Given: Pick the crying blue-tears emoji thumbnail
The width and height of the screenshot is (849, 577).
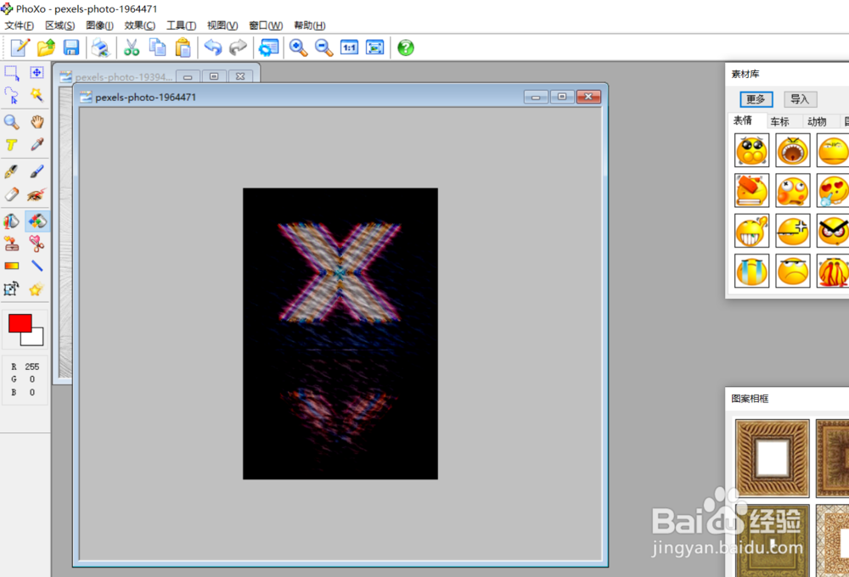Looking at the screenshot, I should tap(751, 271).
